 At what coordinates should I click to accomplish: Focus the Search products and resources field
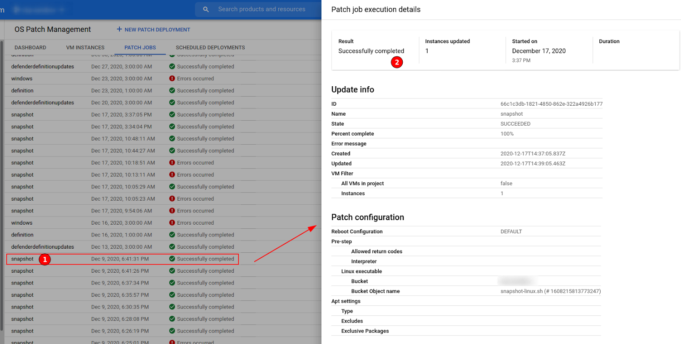coord(262,9)
